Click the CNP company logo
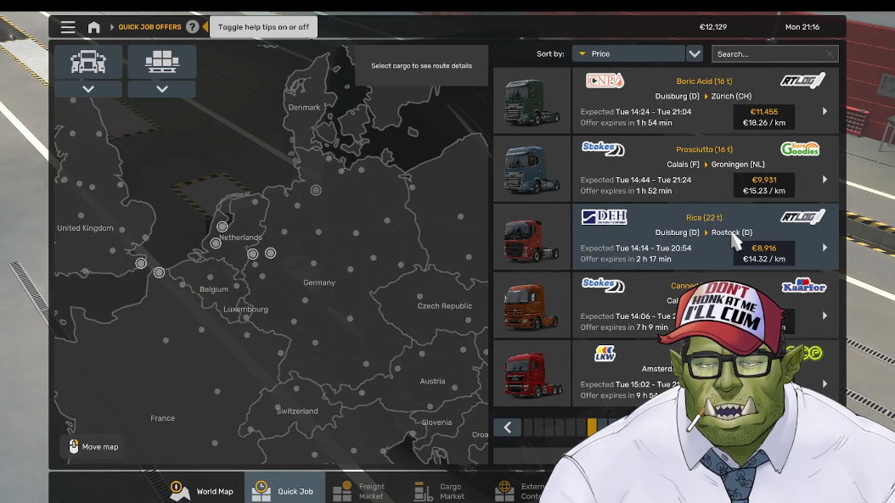The image size is (895, 503). click(605, 81)
